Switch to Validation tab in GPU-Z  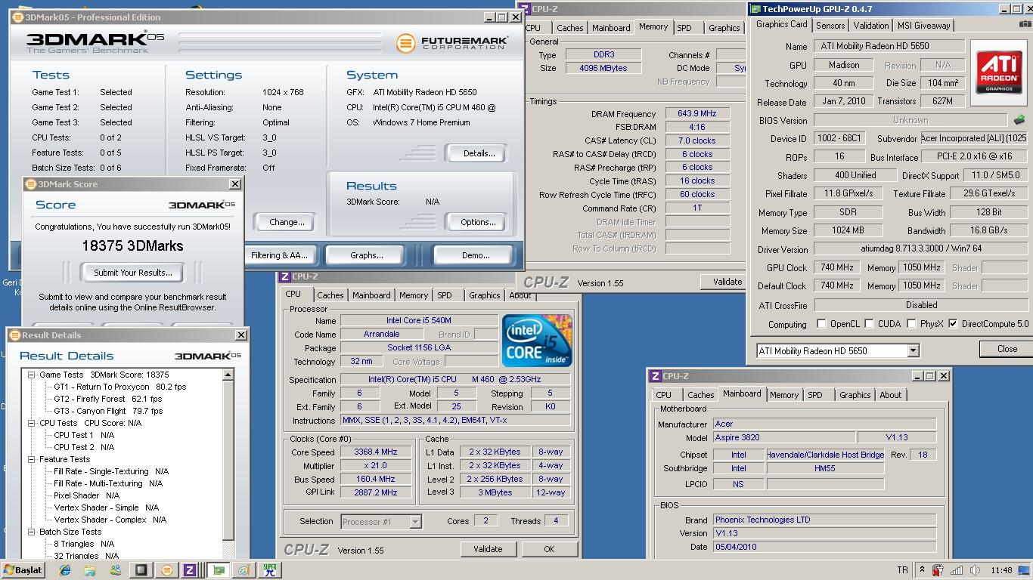click(x=871, y=25)
